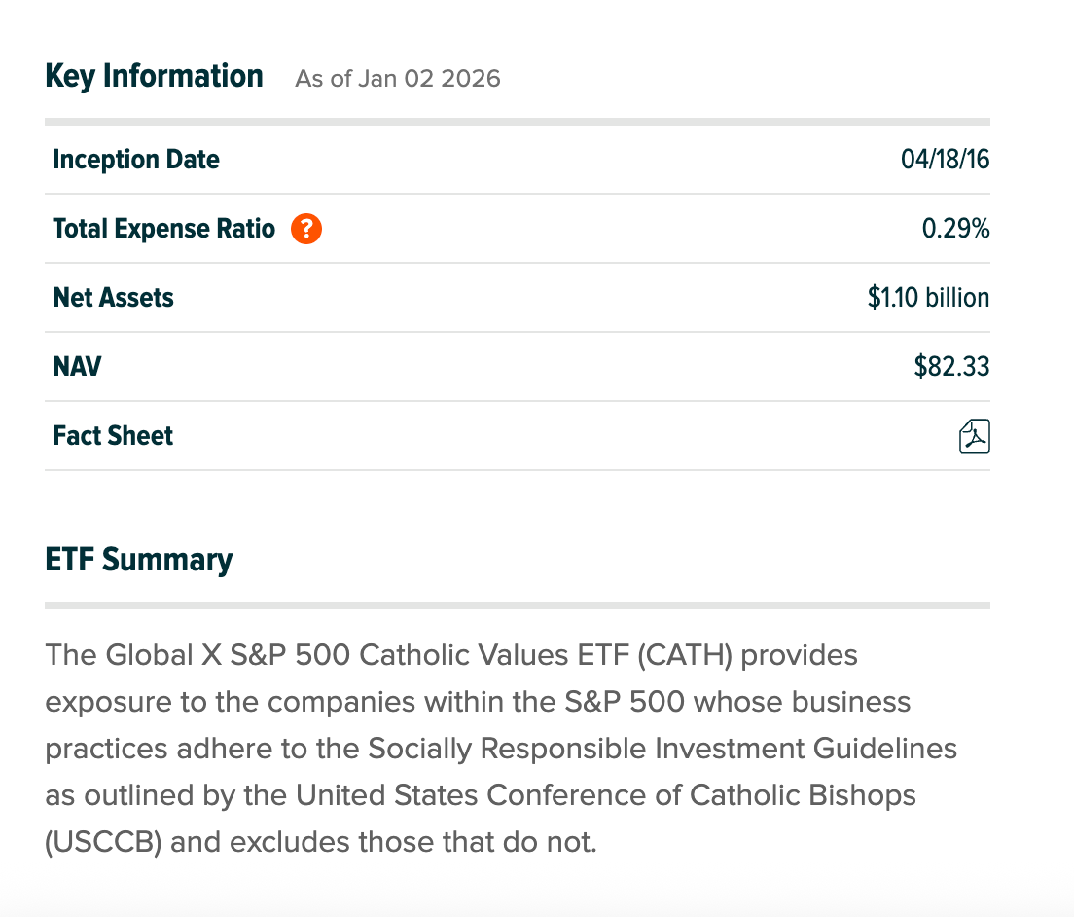The image size is (1074, 917).
Task: Click the United States Conference text line
Action: (x=481, y=795)
